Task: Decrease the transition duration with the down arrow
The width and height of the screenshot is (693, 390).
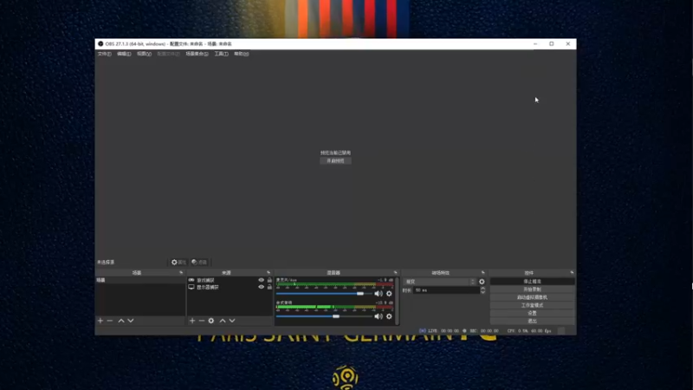Action: (x=483, y=292)
